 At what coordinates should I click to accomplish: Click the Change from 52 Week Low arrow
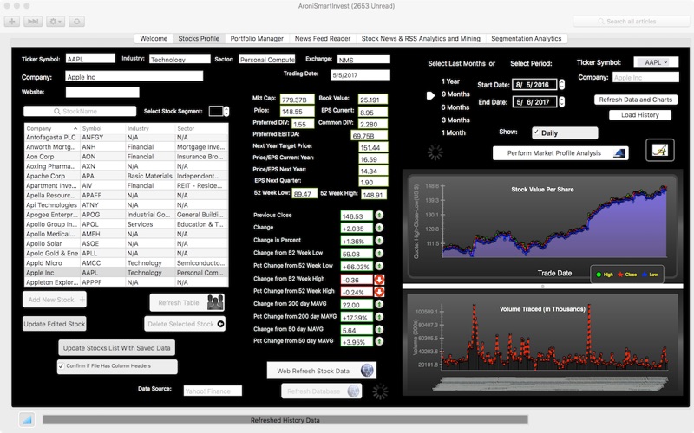pyautogui.click(x=379, y=254)
